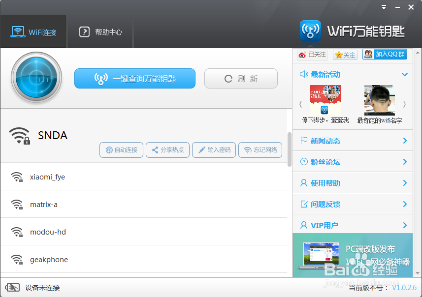The width and height of the screenshot is (422, 297).
Task: Open the 最奇葩的wifi名字 thumbnail
Action: pyautogui.click(x=380, y=100)
